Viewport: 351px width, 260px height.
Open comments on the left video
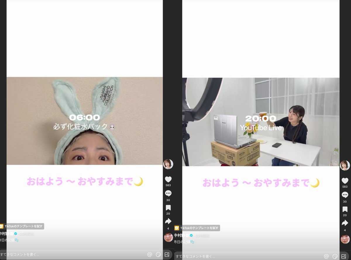pos(168,193)
